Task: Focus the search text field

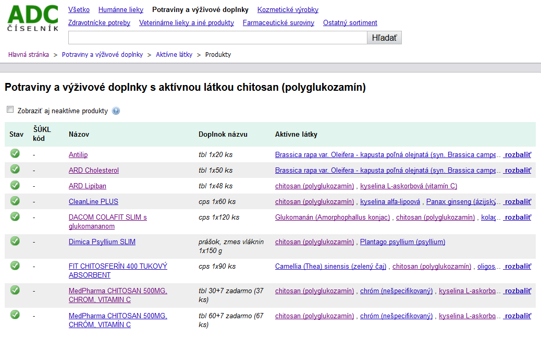Action: (x=218, y=38)
